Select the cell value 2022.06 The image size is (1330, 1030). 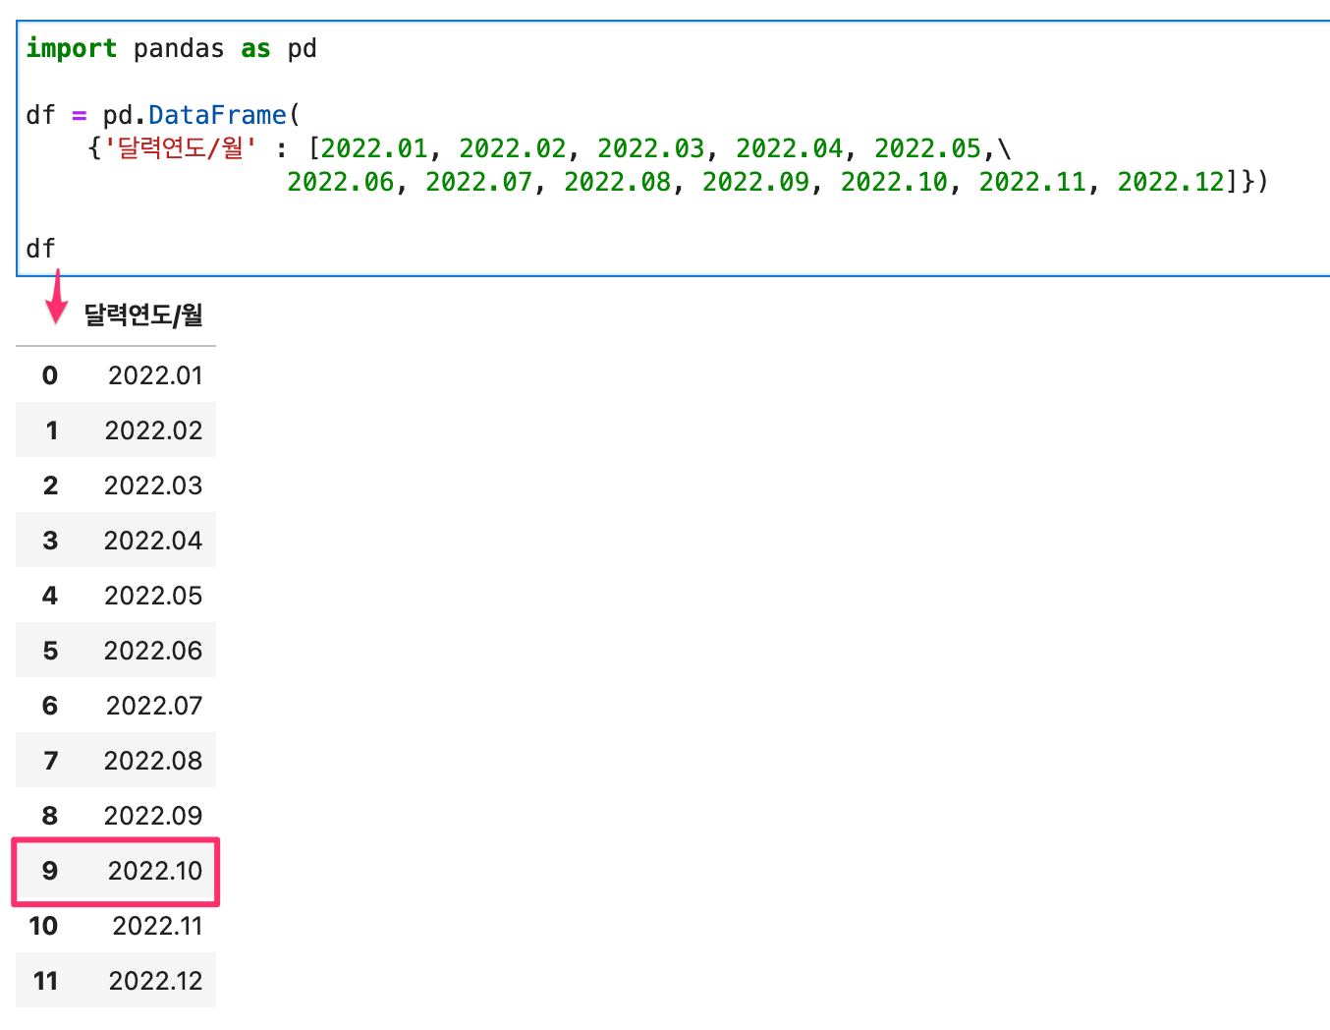click(x=153, y=651)
